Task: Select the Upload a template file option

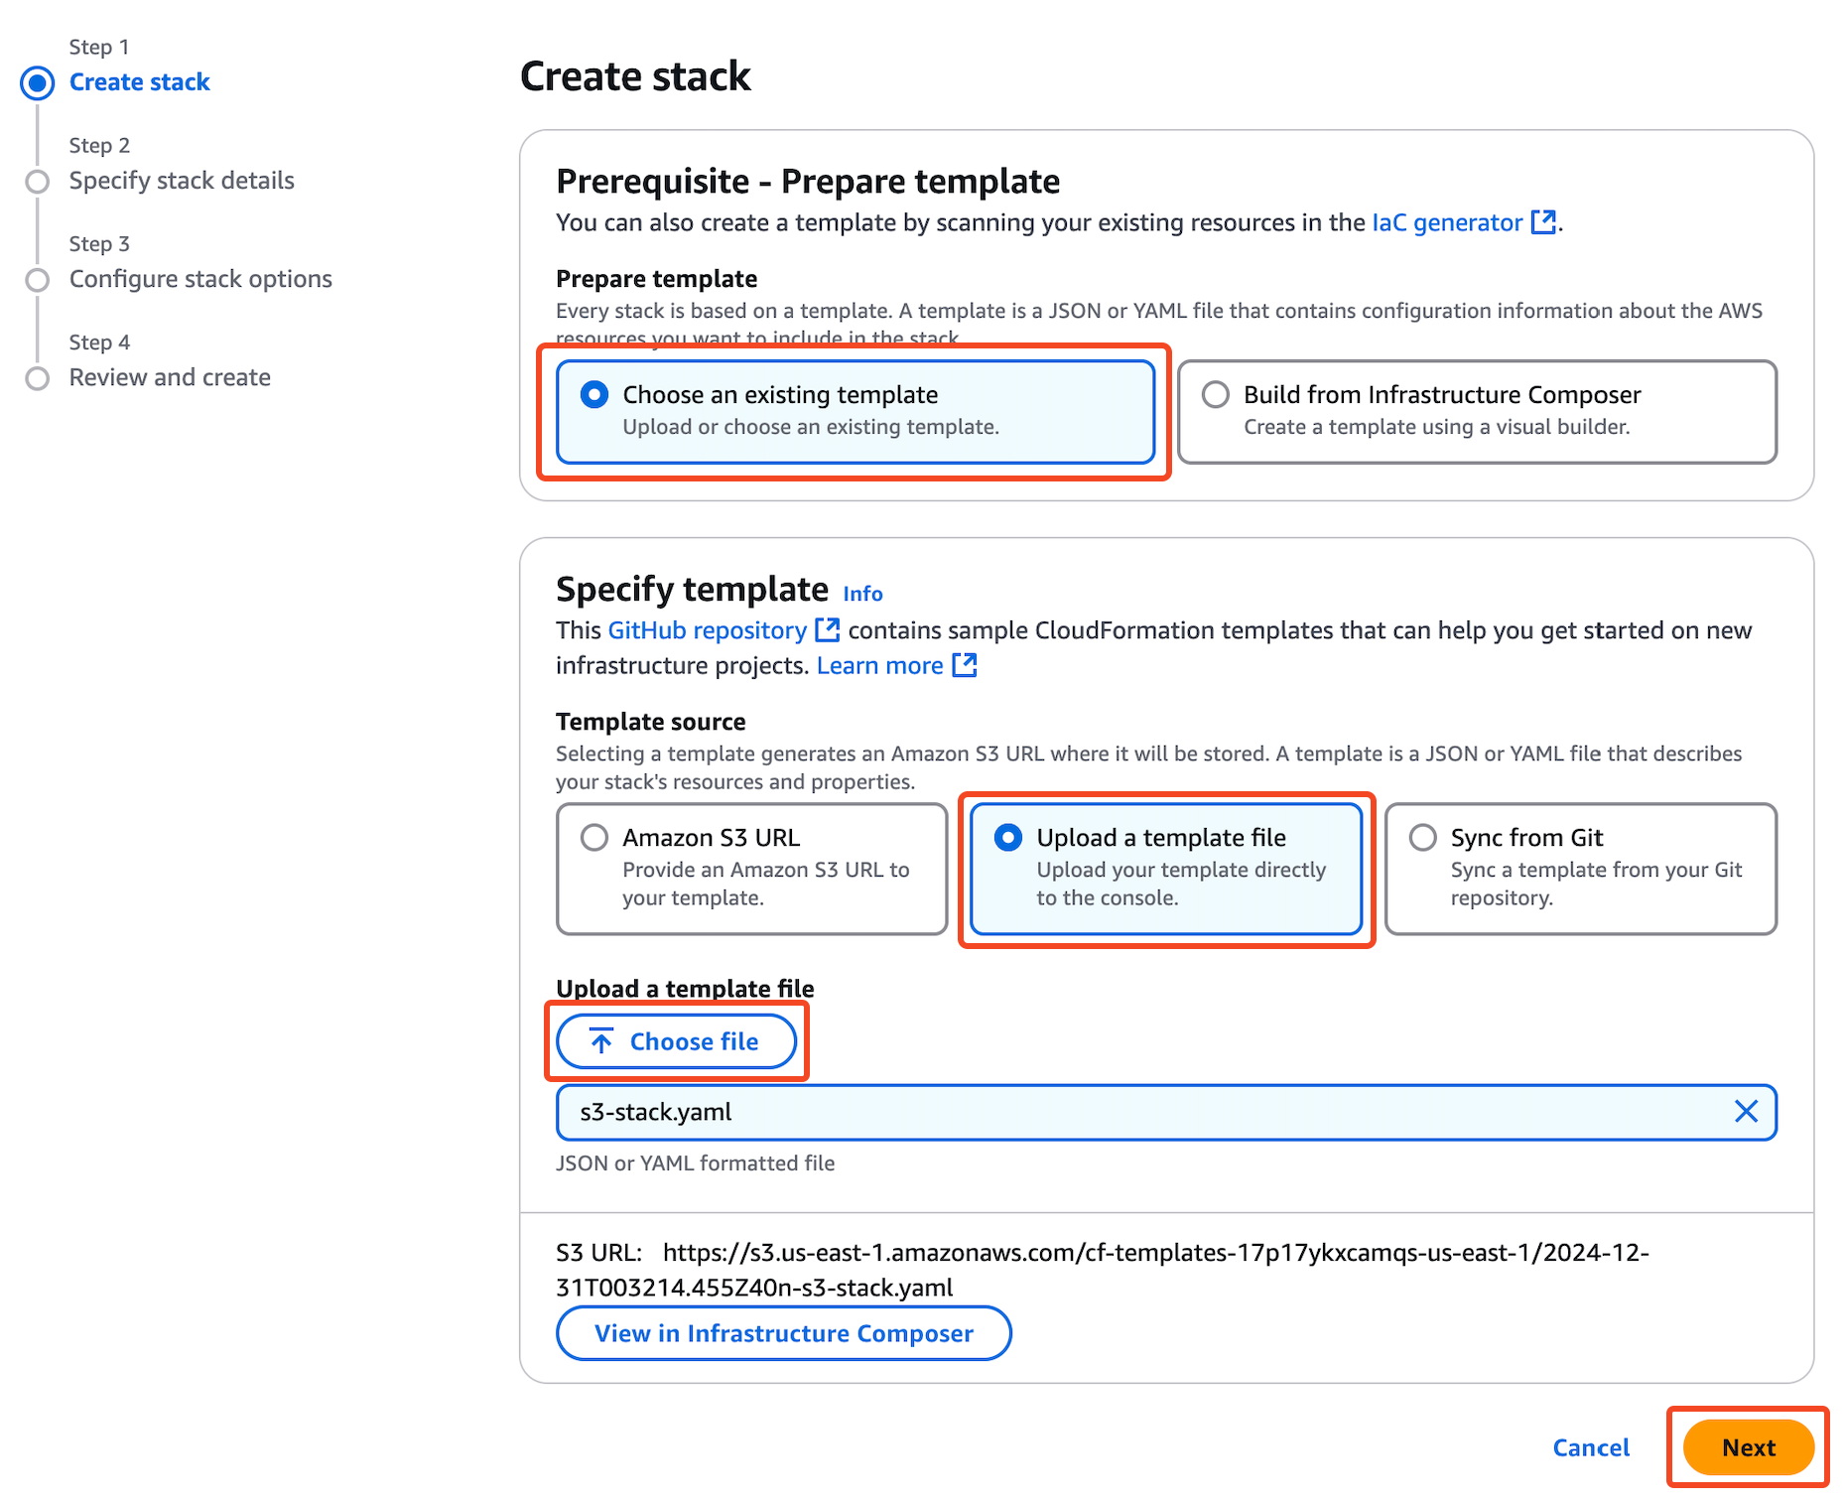Action: point(1008,838)
